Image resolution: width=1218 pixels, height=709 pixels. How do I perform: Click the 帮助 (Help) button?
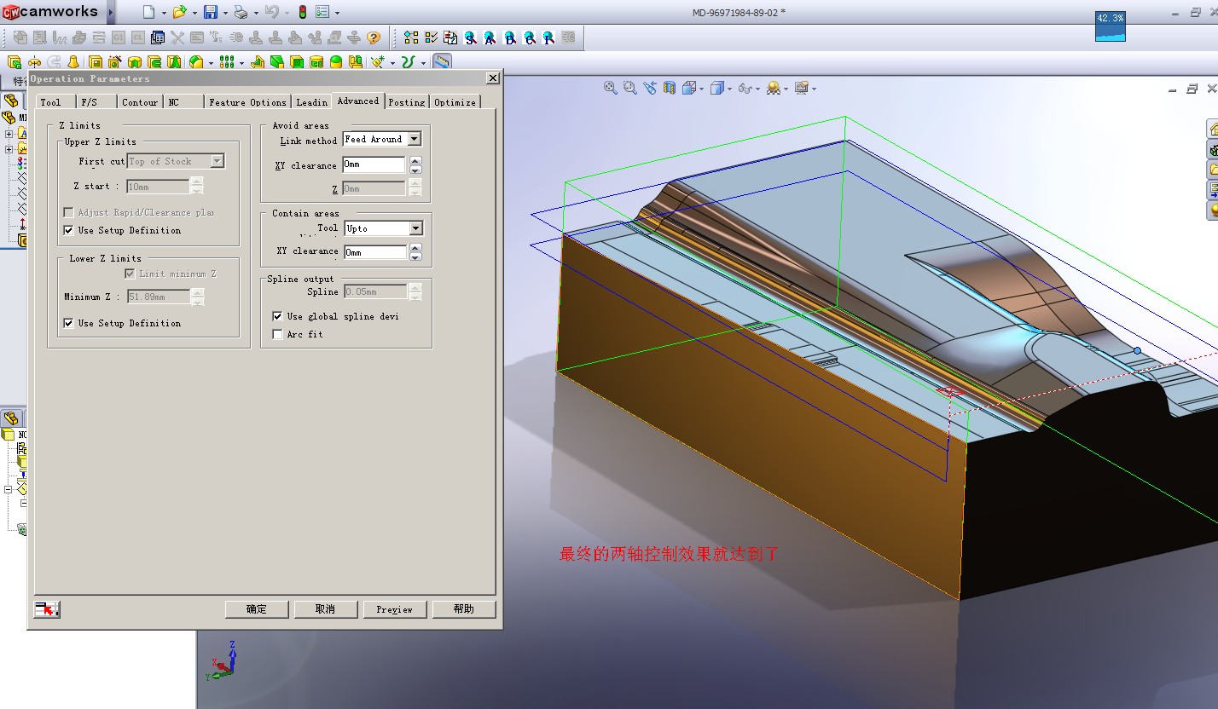pos(464,609)
